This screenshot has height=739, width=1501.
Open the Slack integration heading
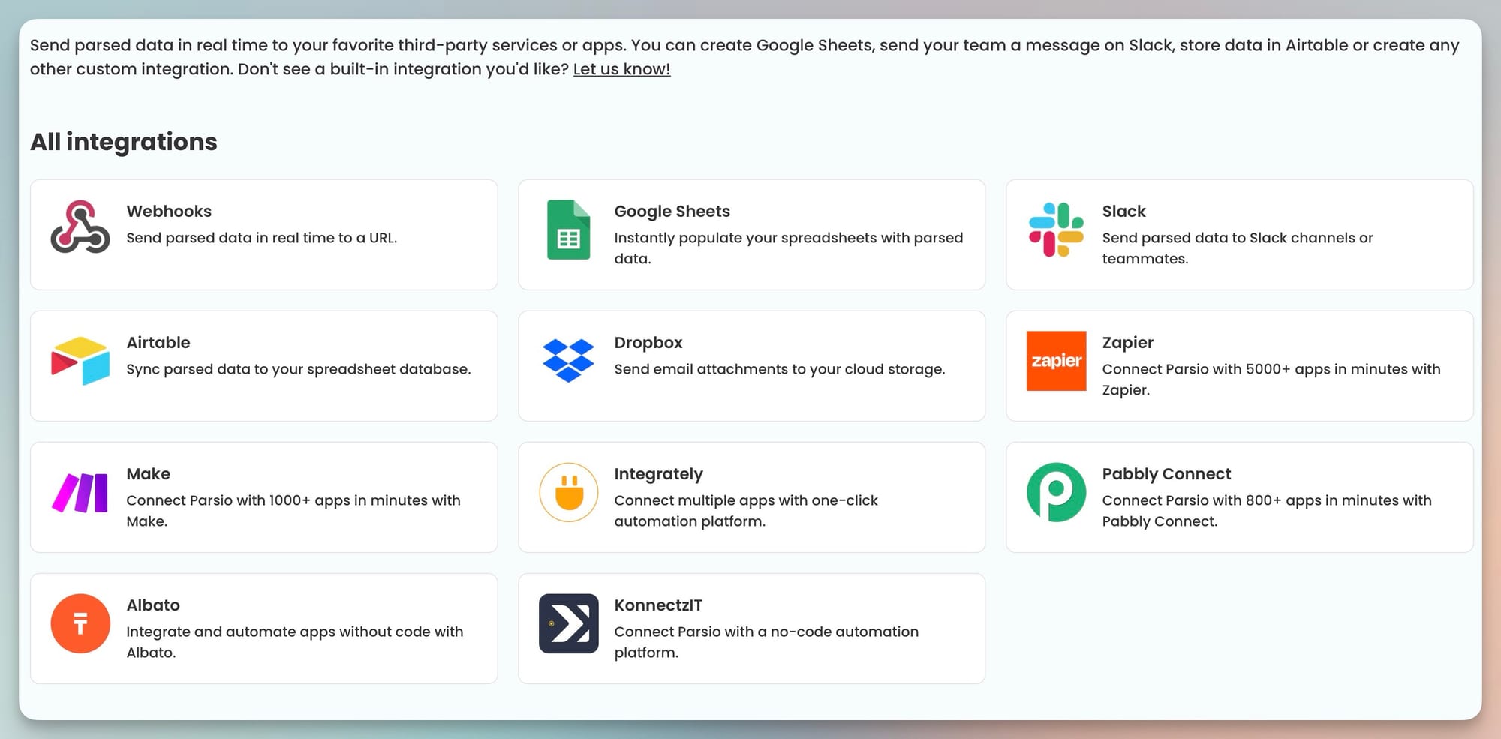point(1123,212)
